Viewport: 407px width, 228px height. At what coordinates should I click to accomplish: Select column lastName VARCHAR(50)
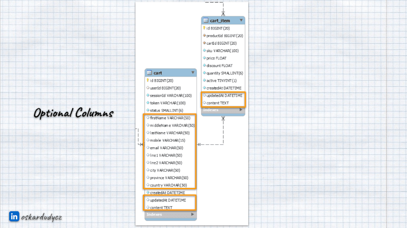click(x=170, y=133)
